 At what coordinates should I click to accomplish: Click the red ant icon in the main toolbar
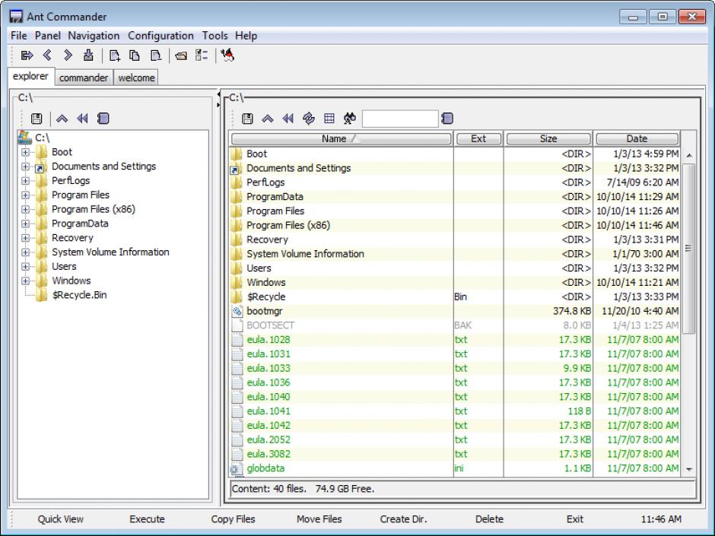tap(227, 56)
